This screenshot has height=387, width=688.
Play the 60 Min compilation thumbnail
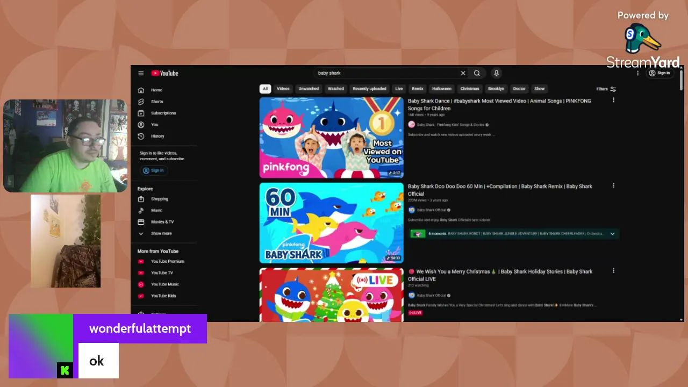coord(332,223)
